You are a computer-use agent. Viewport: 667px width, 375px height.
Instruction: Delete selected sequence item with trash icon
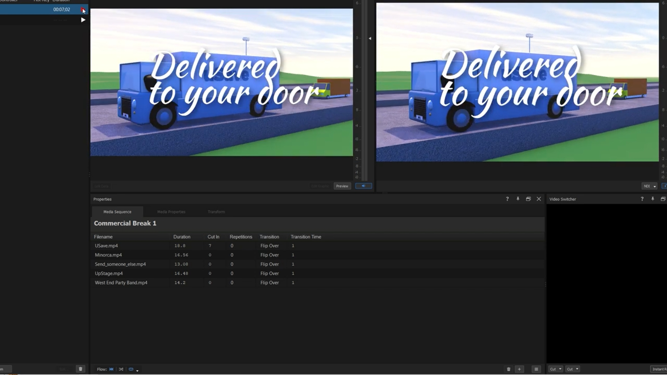click(x=509, y=369)
